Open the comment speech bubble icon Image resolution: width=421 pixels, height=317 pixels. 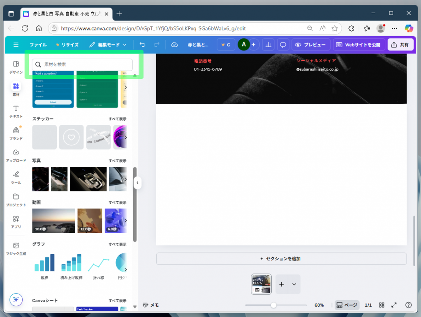(x=283, y=45)
